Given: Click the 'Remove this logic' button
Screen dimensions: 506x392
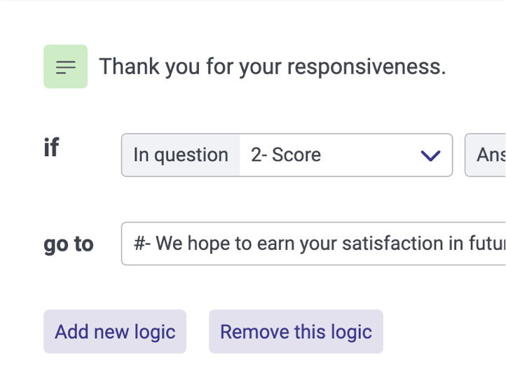Looking at the screenshot, I should [296, 331].
